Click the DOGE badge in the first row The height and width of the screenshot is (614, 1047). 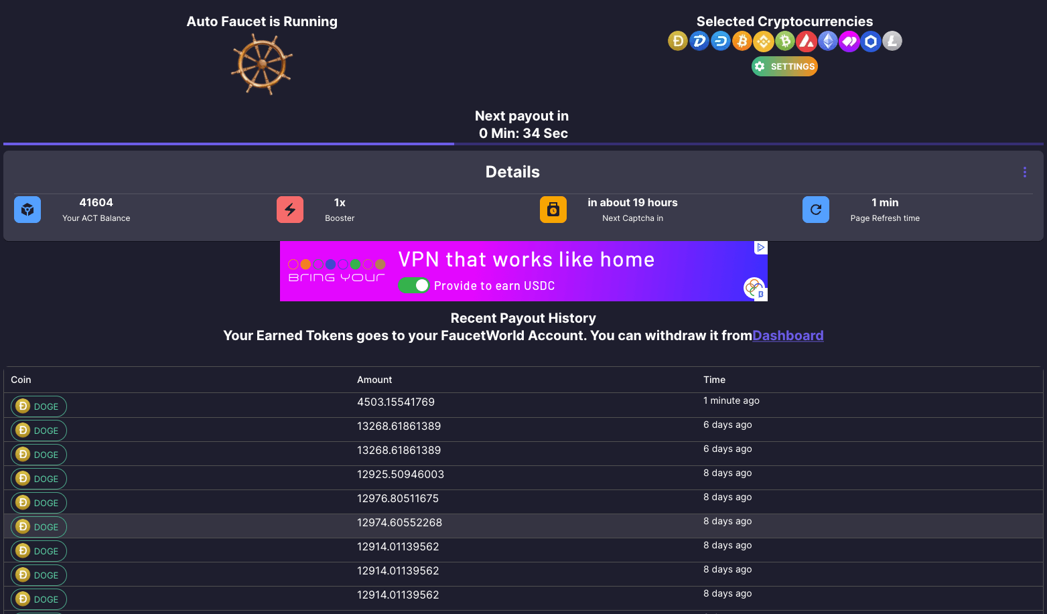39,406
